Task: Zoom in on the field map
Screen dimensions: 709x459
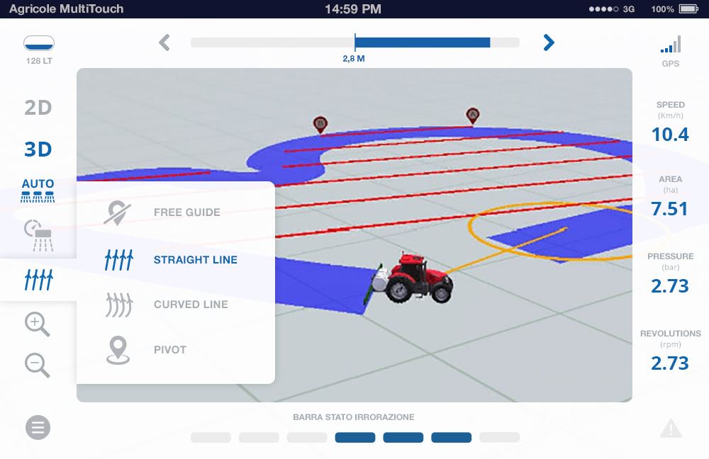Action: (38, 324)
